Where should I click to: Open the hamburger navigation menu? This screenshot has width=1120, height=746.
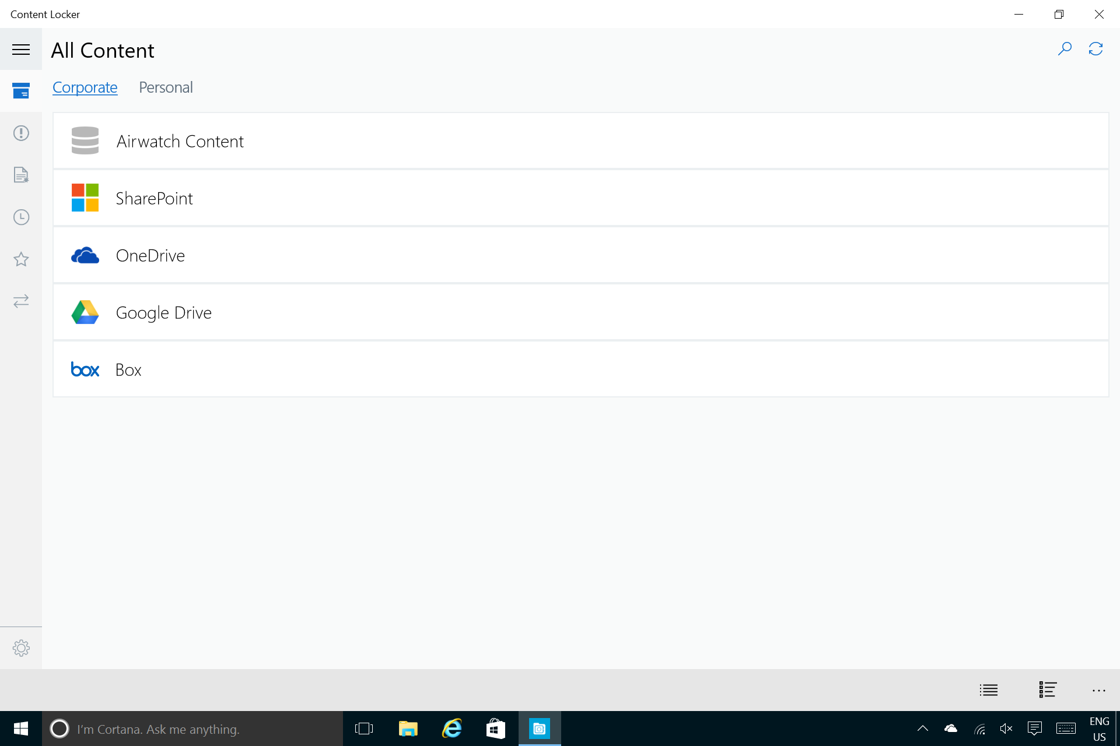pos(21,50)
